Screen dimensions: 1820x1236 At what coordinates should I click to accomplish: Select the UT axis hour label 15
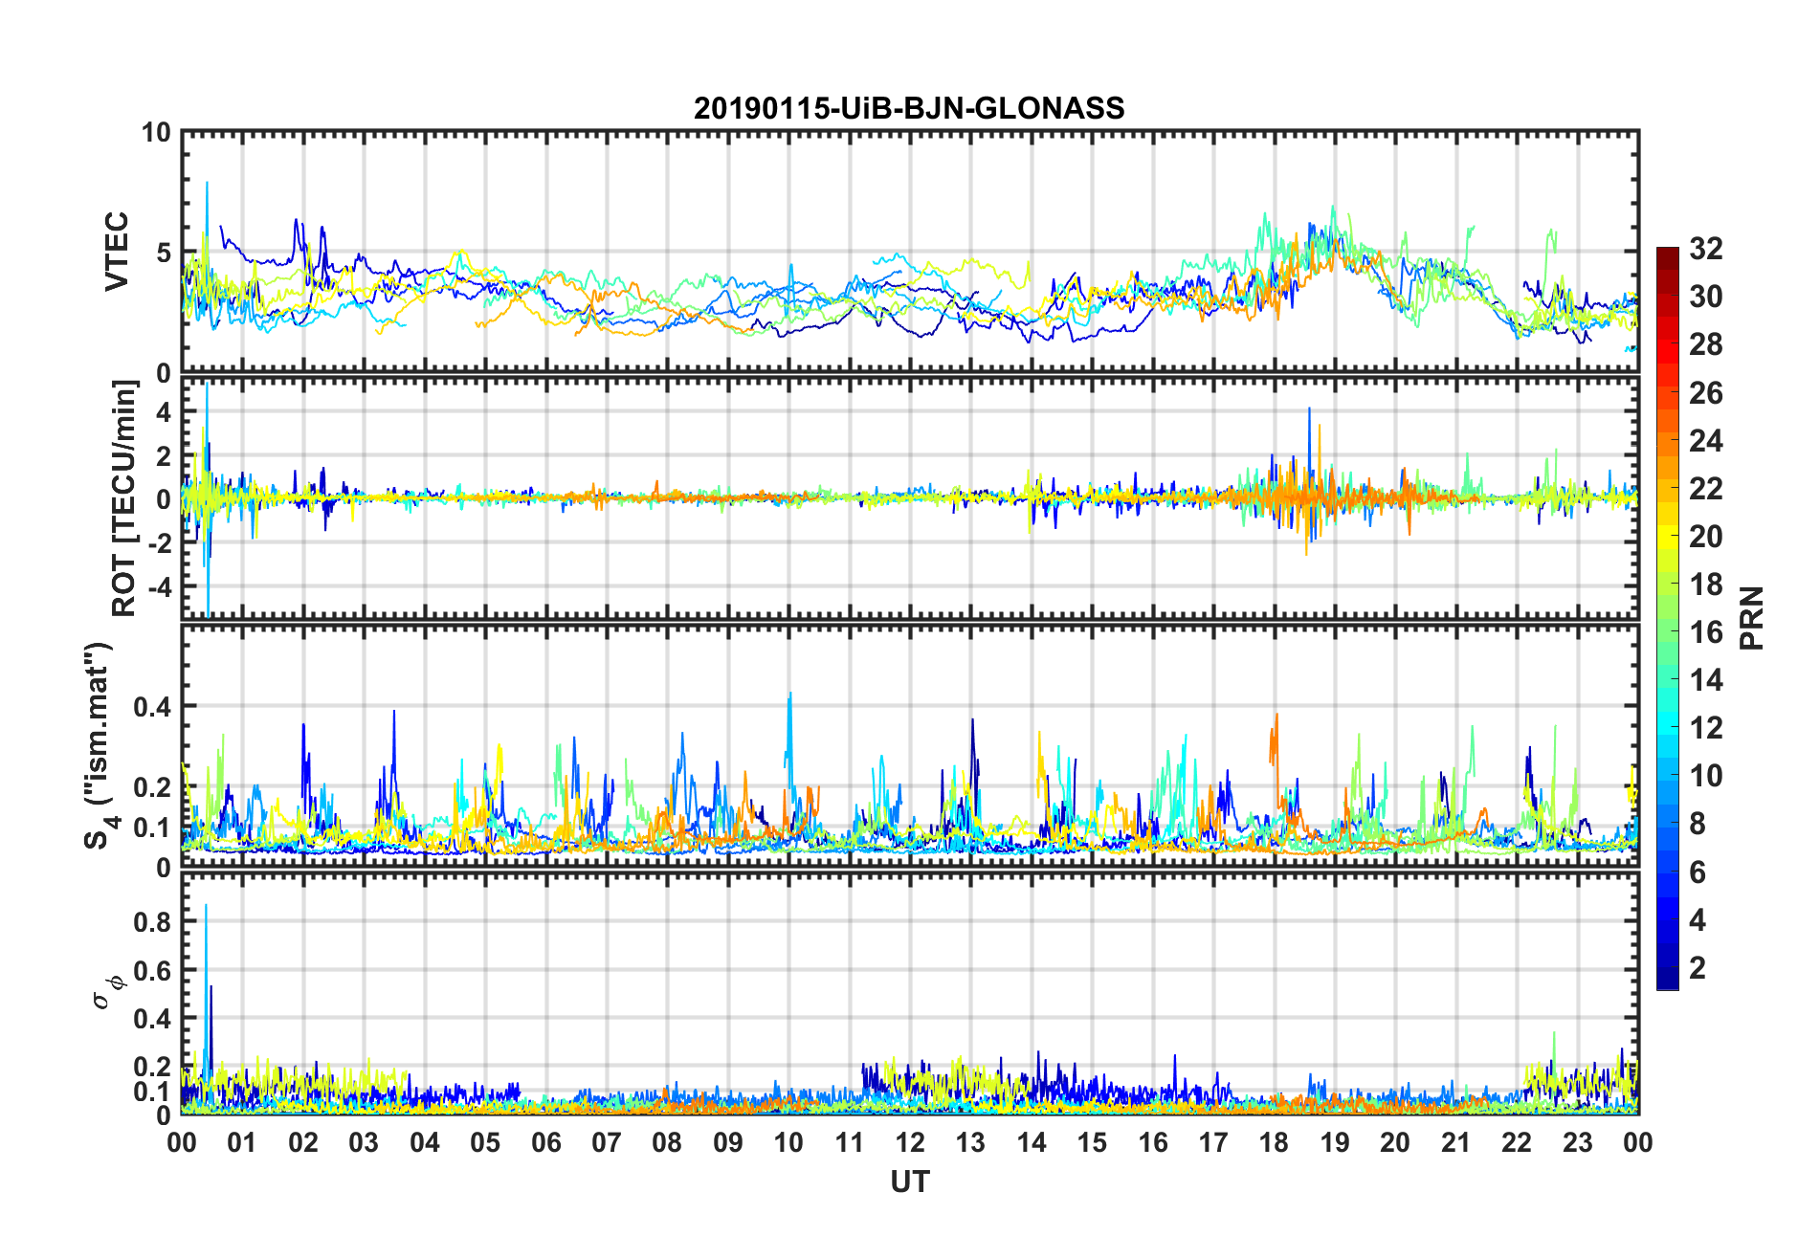pyautogui.click(x=1092, y=1142)
